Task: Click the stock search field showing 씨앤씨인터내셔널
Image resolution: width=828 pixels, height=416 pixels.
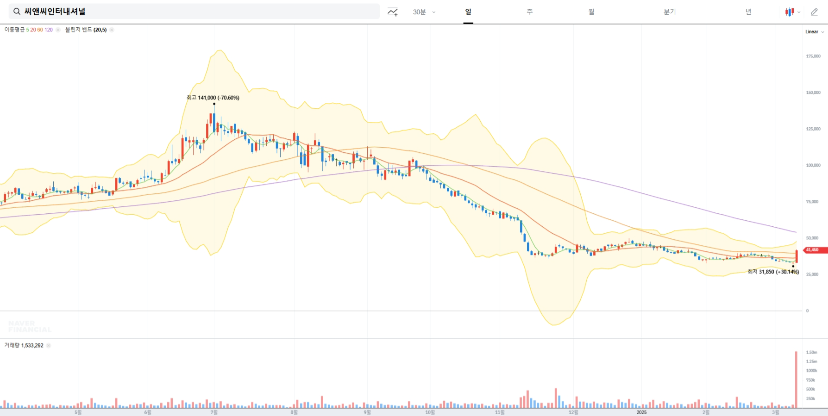Action: coord(194,12)
